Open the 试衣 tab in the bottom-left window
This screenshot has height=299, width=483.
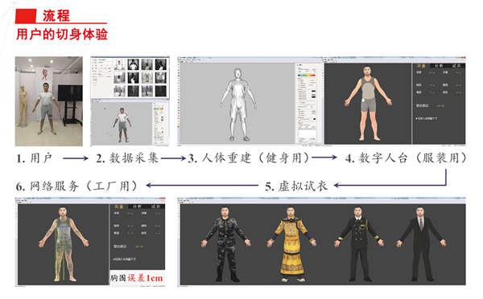[x=155, y=207]
